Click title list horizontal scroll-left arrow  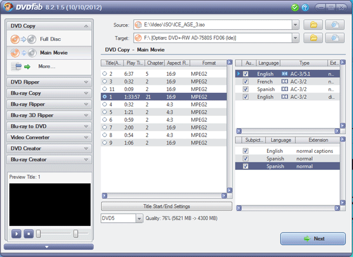pyautogui.click(x=105, y=196)
